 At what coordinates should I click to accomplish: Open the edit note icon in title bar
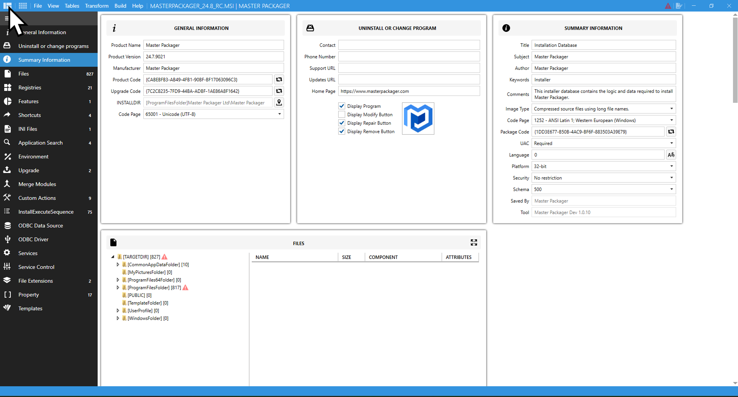tap(679, 6)
